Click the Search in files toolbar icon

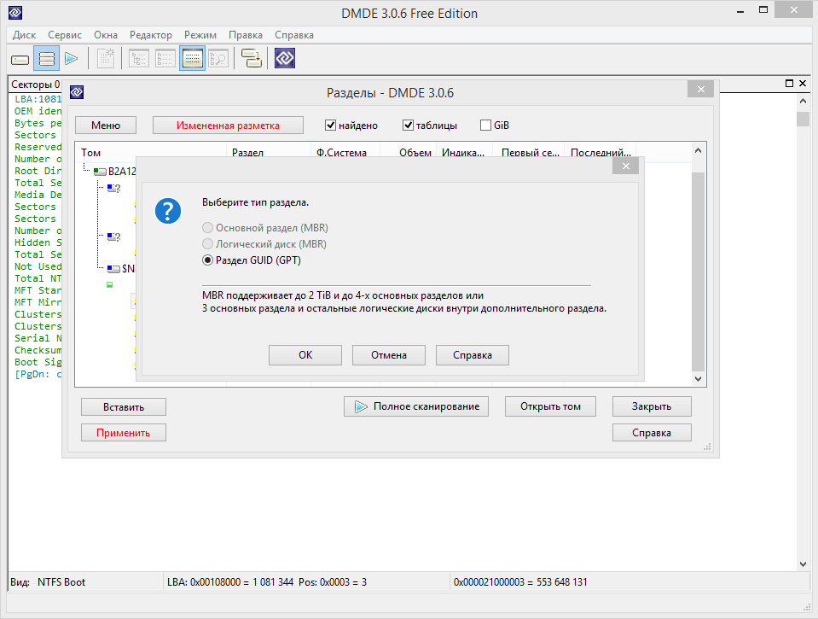click(218, 58)
